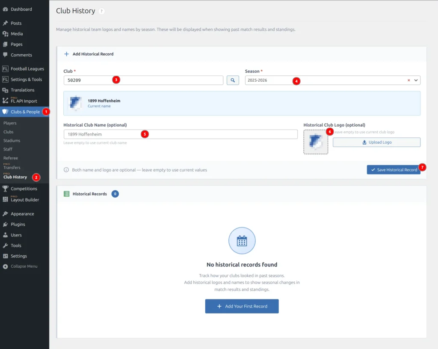Clear the selected season with red x
The image size is (438, 349).
coord(408,80)
